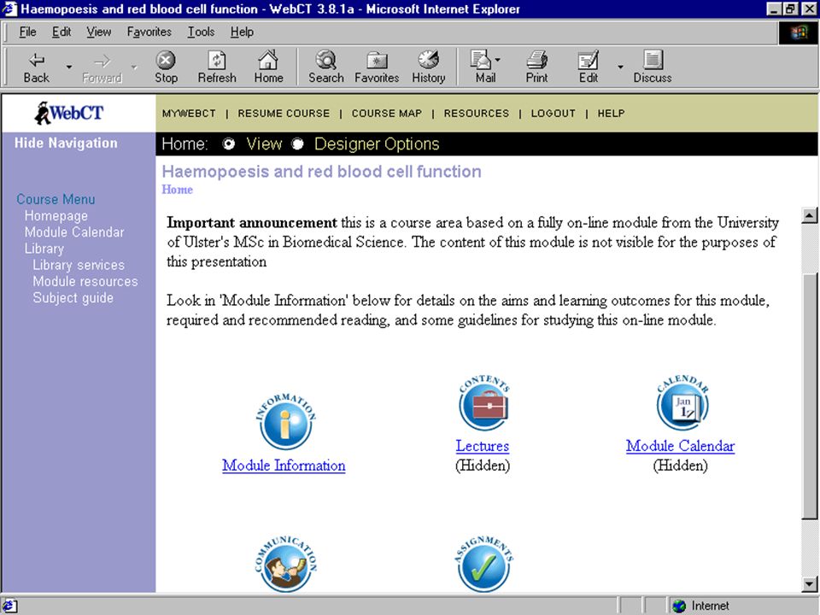The image size is (820, 615).
Task: Click the Back toolbar button
Action: [36, 67]
